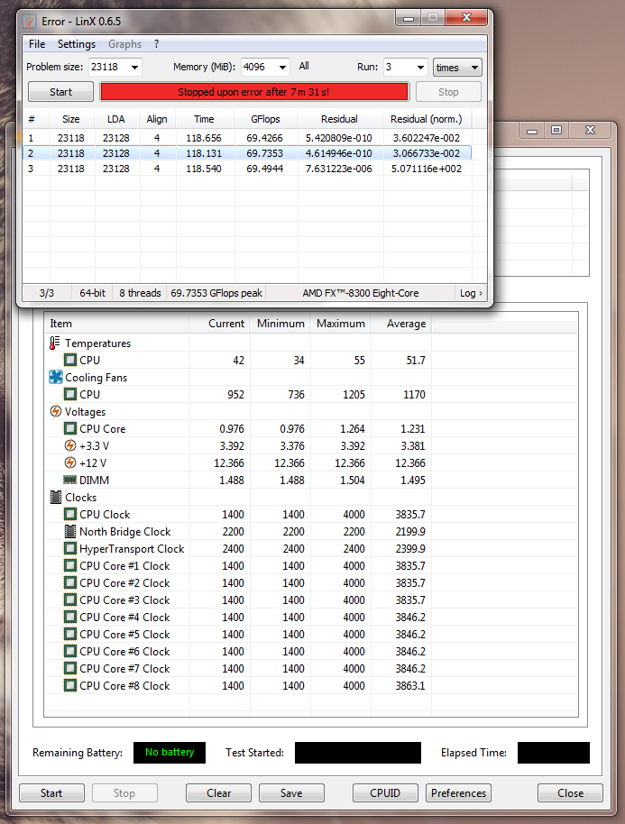Click the CPU Core #5 Clock icon
Viewport: 625px width, 824px height.
(x=70, y=635)
